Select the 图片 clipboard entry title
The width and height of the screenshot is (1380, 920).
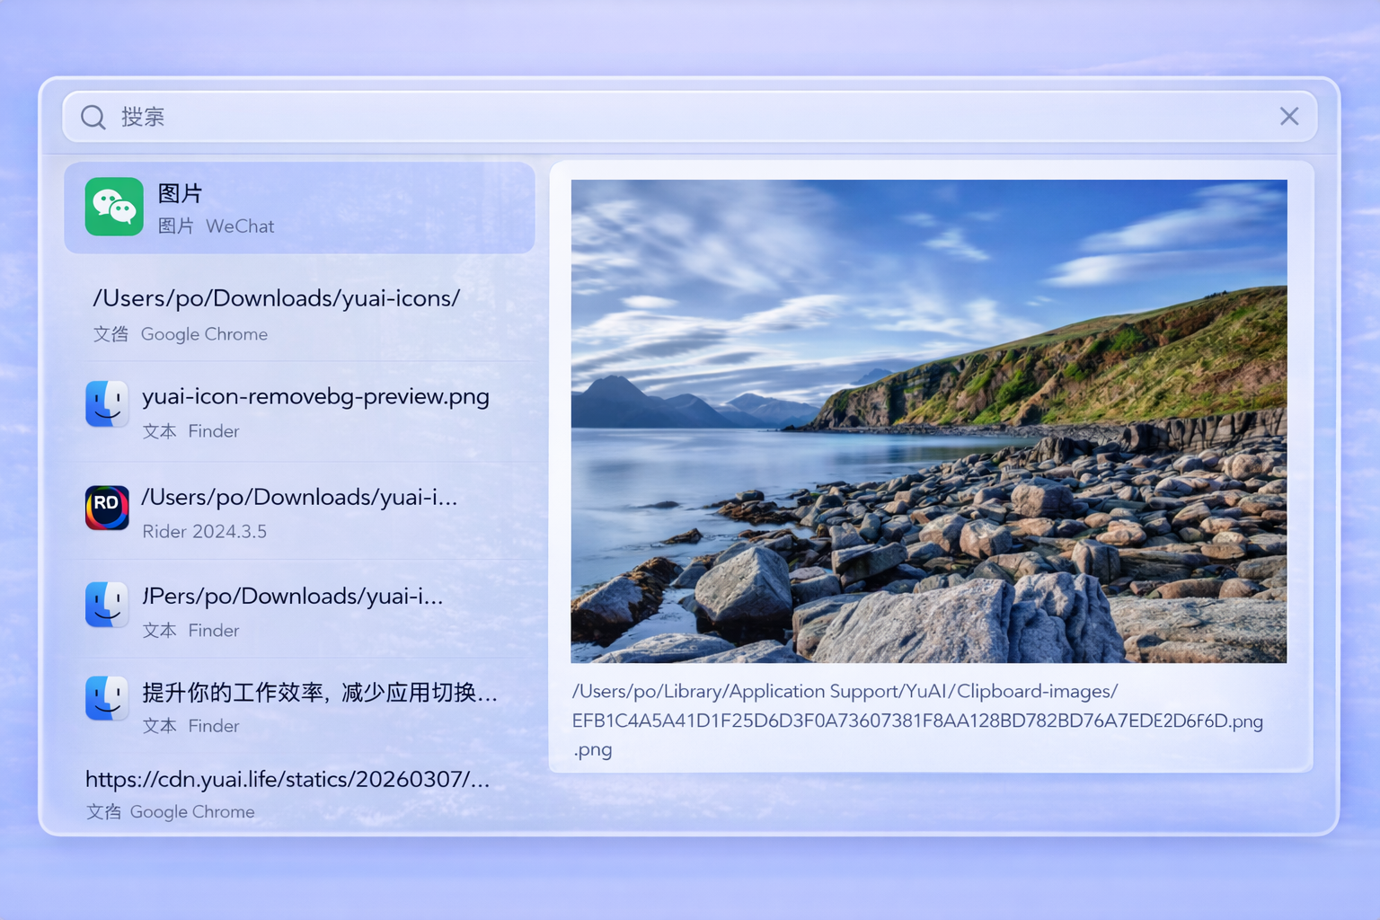pyautogui.click(x=181, y=193)
